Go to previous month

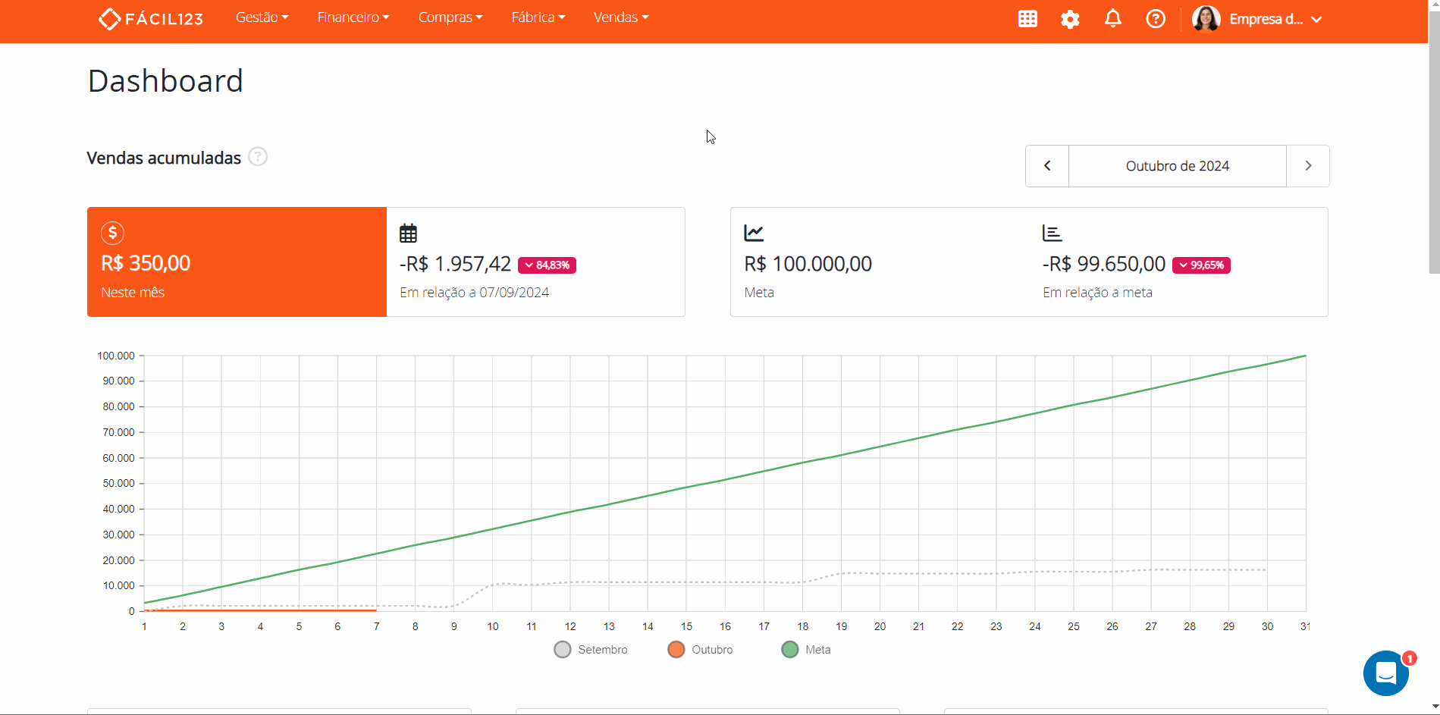[x=1047, y=166]
